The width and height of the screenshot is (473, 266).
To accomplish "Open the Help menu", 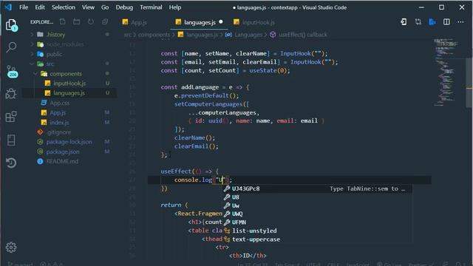I will coord(175,7).
